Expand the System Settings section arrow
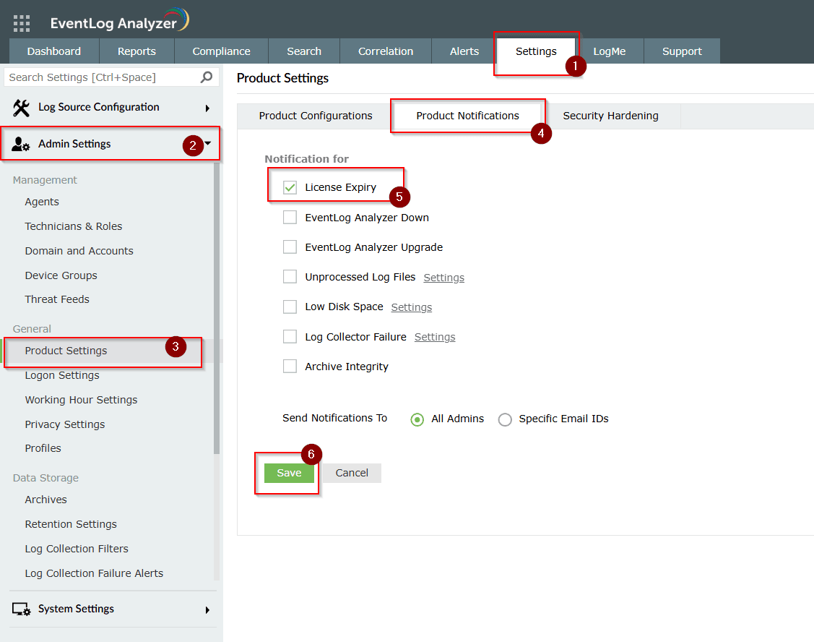 pos(207,609)
